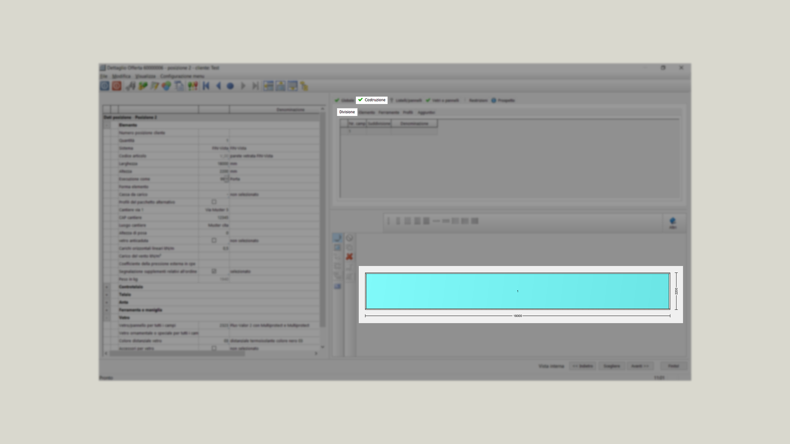Screen dimensions: 790x444
Task: Go to previous position using left arrow
Action: tap(218, 86)
